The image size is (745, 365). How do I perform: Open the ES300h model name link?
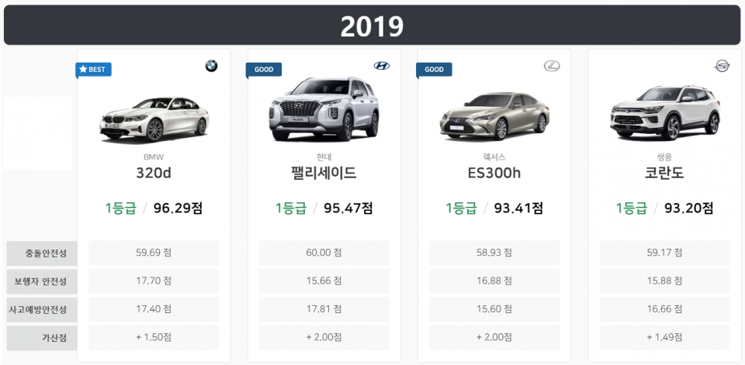pos(494,173)
